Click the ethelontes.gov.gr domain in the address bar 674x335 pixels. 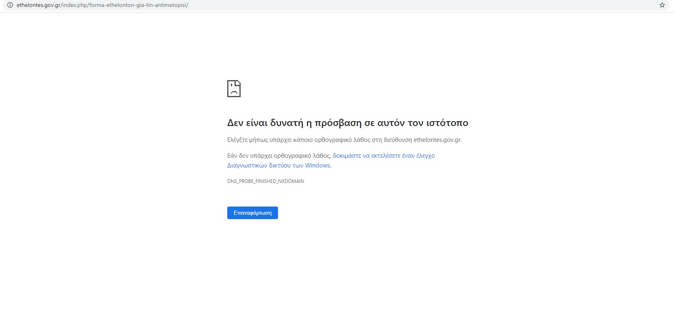click(x=38, y=5)
